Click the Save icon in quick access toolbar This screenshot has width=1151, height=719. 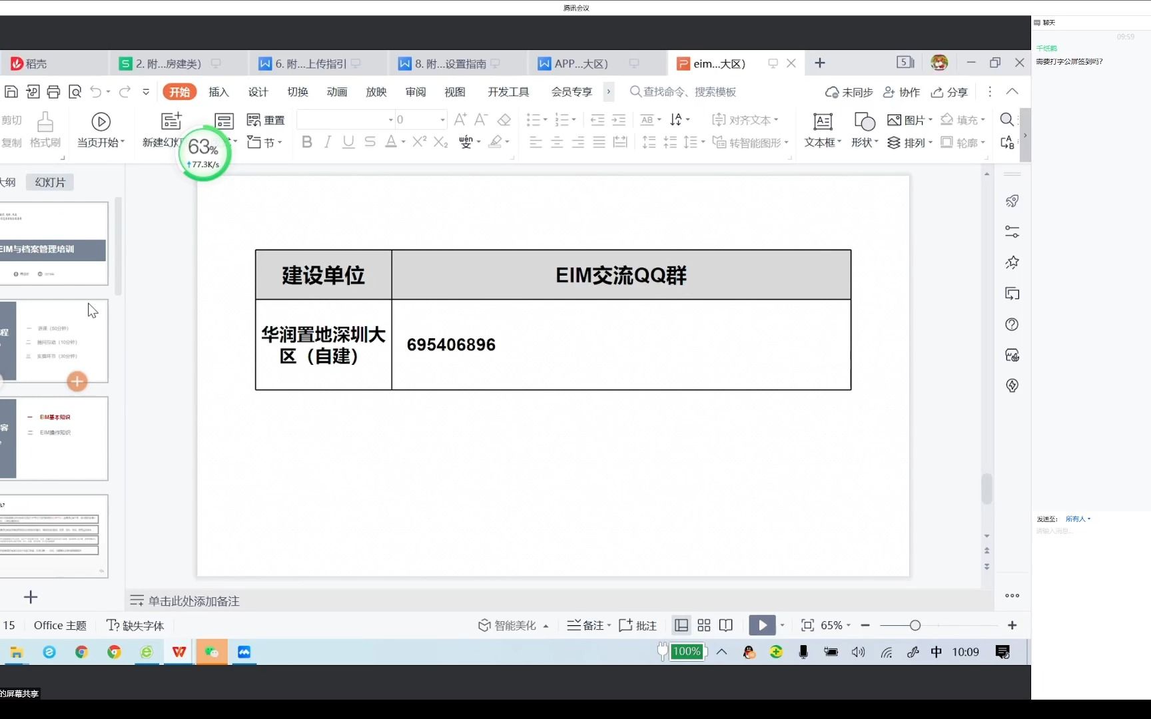click(11, 92)
